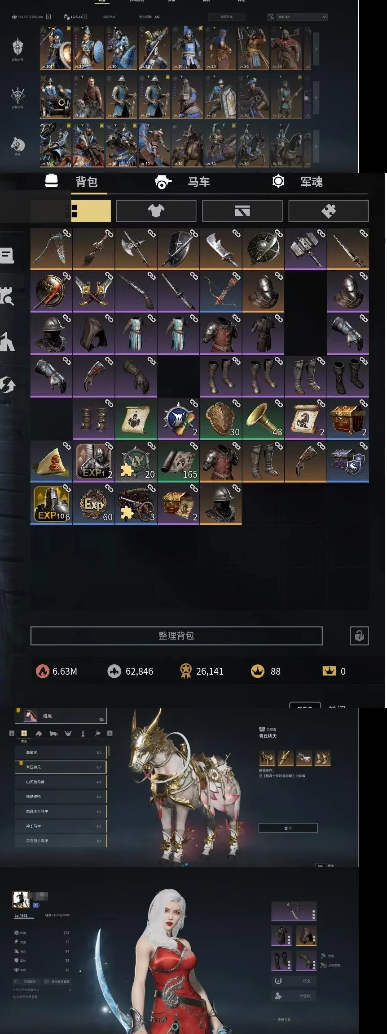Image resolution: width=387 pixels, height=1034 pixels.
Task: Switch to the 军魂 tab
Action: pos(297,182)
